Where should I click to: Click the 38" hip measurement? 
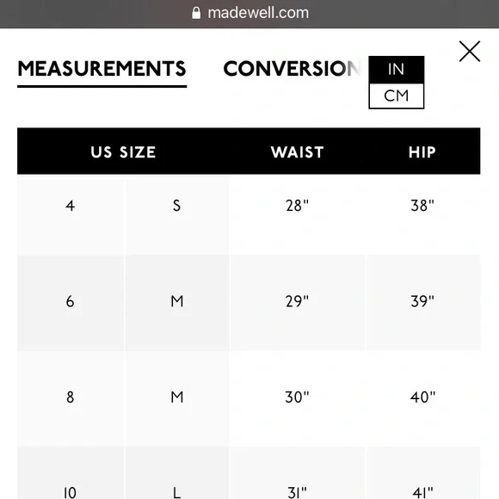pyautogui.click(x=422, y=206)
